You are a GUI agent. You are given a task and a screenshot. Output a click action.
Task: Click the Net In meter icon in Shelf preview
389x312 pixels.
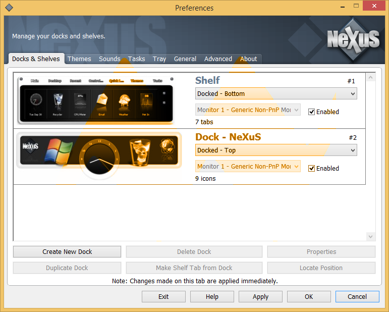click(146, 100)
